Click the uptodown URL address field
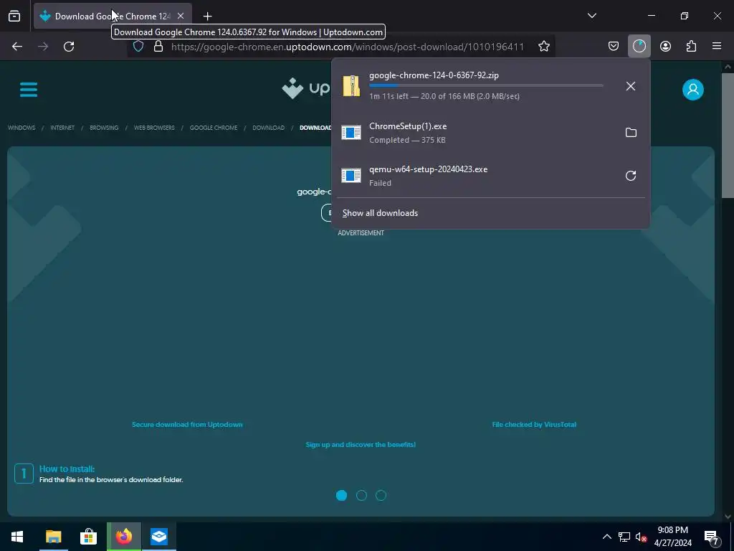 point(348,47)
